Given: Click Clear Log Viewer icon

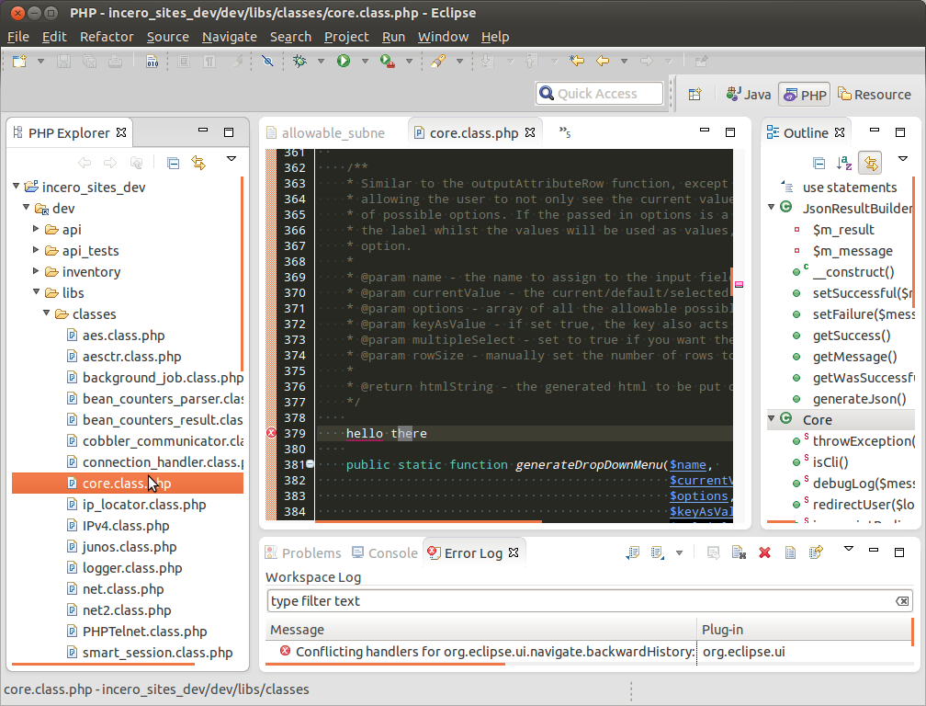Looking at the screenshot, I should pos(739,553).
